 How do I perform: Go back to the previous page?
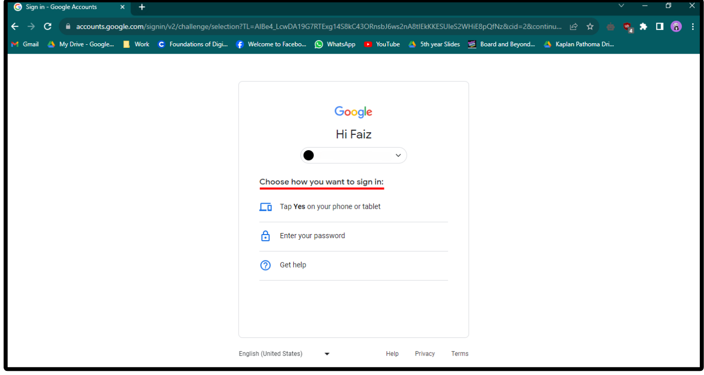(x=15, y=27)
